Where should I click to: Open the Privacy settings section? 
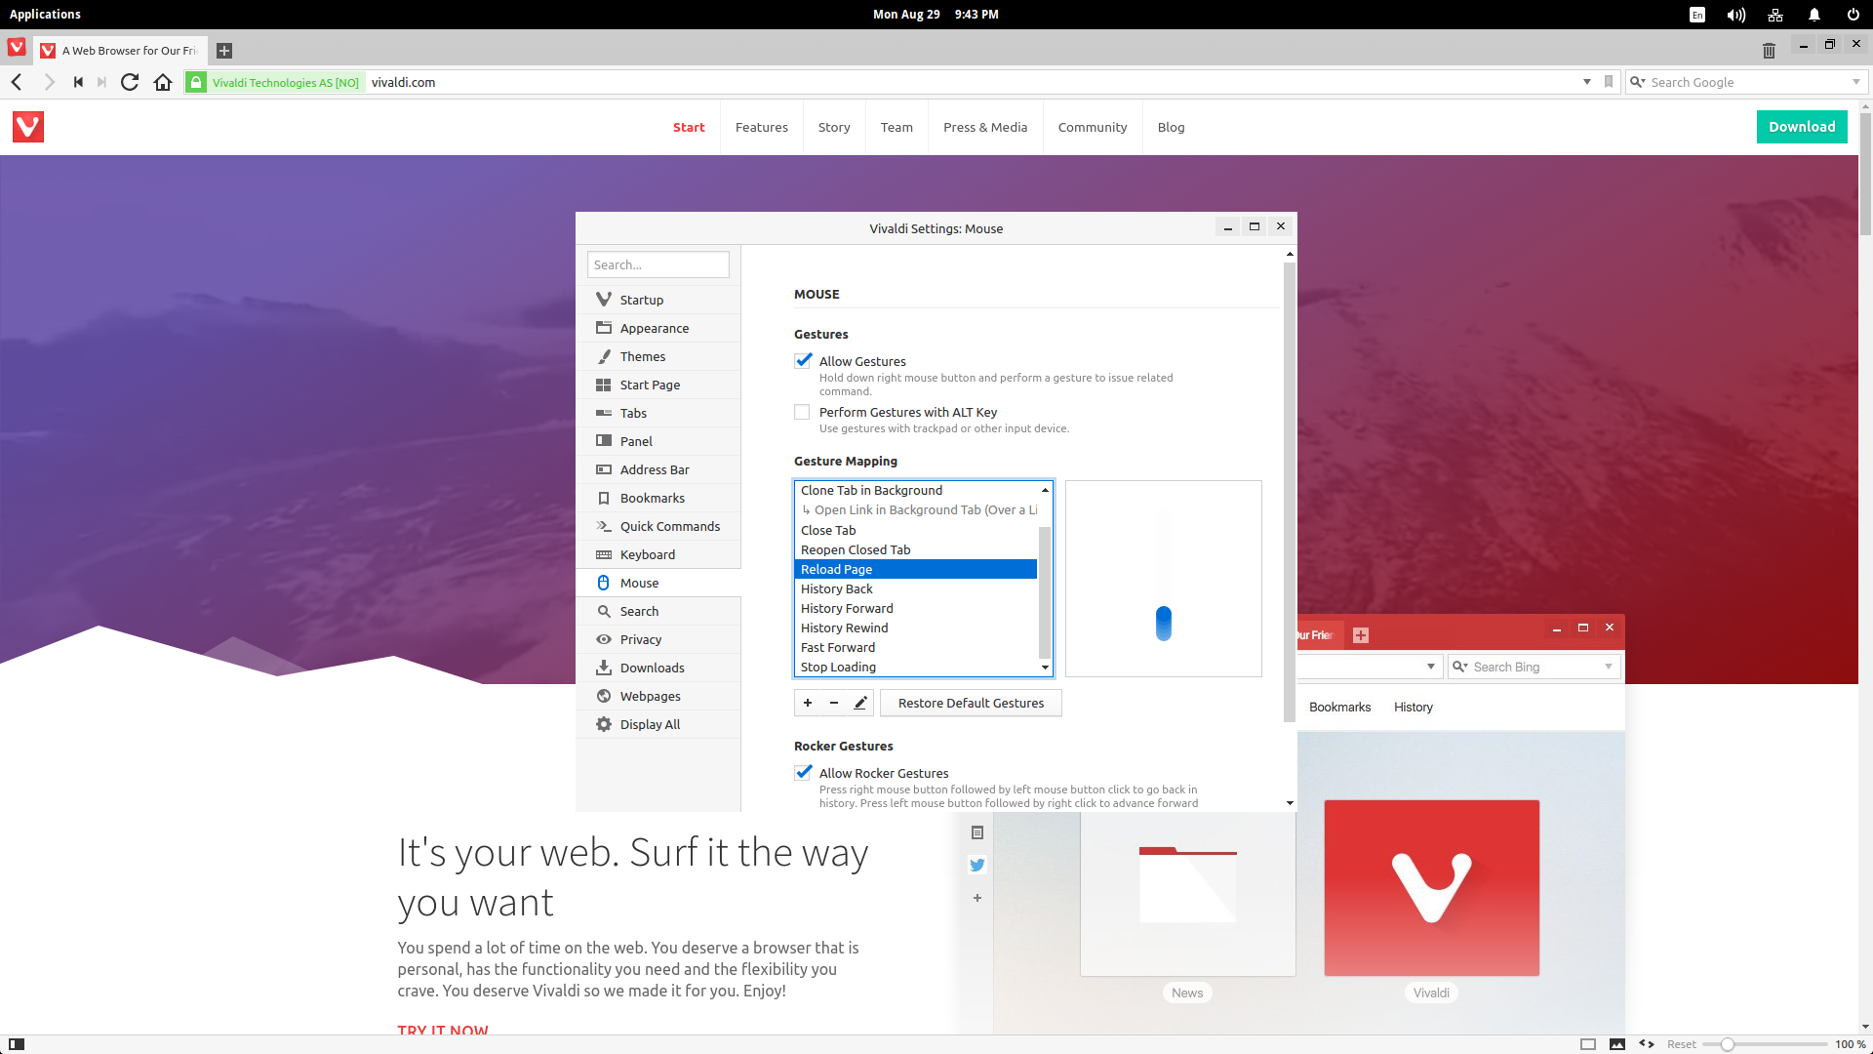(658, 639)
